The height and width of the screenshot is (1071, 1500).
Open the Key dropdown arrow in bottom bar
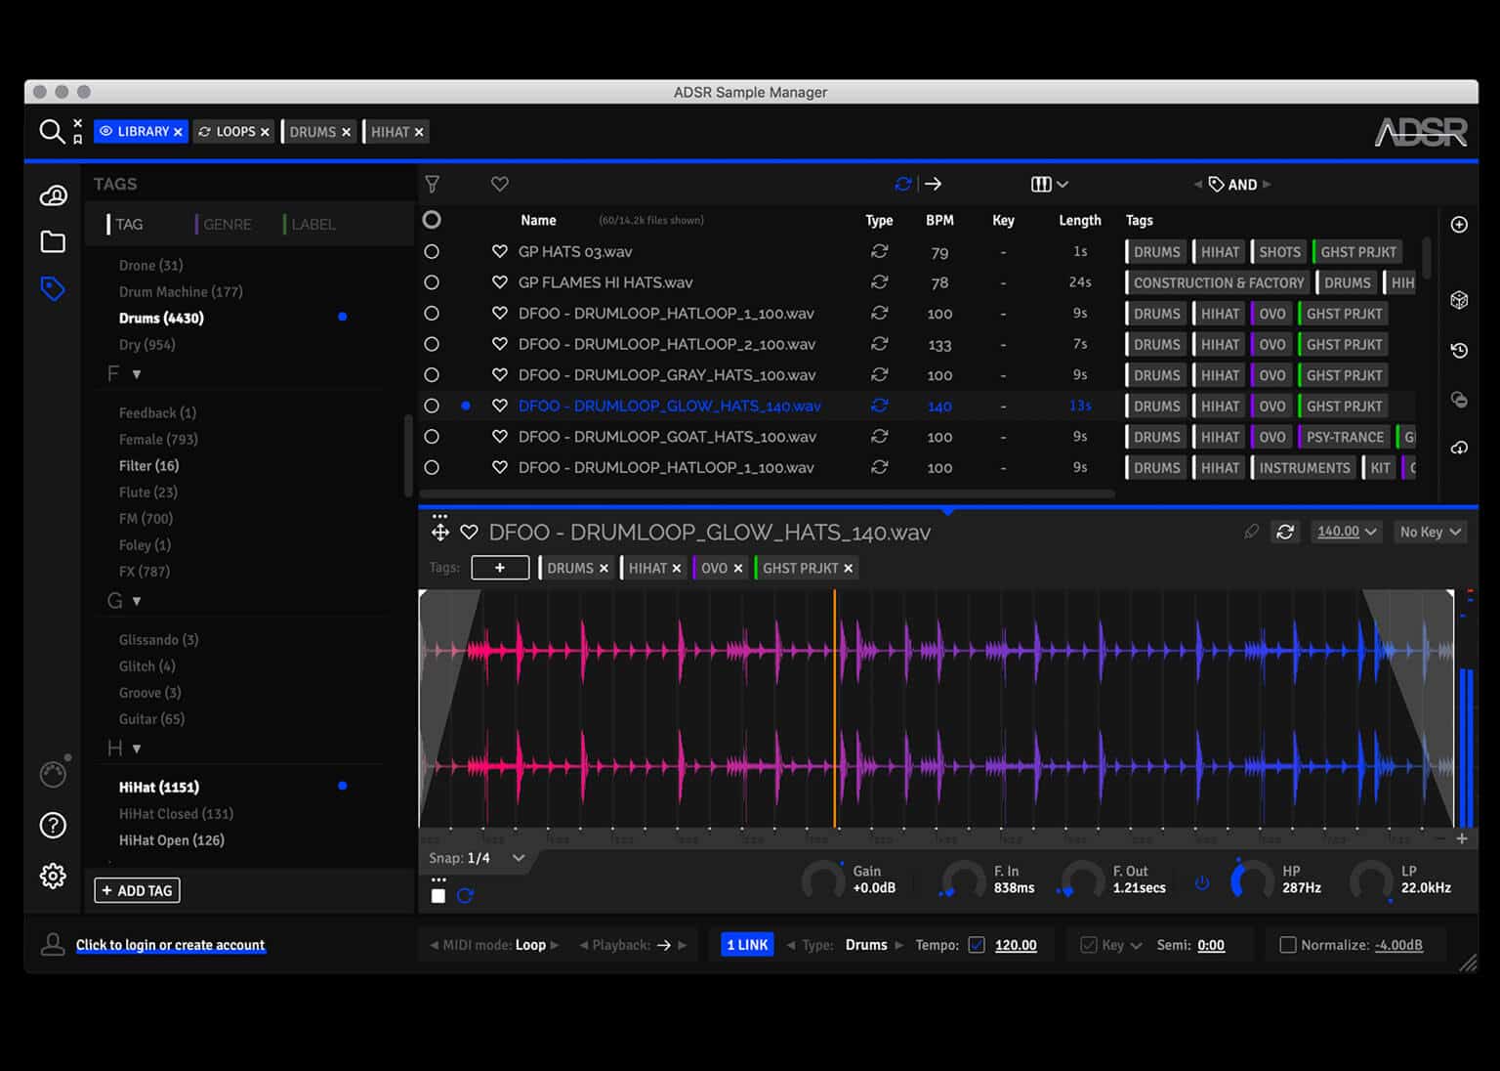click(x=1136, y=946)
